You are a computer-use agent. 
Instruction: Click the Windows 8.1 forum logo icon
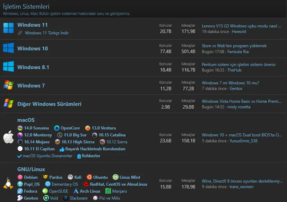(x=8, y=66)
